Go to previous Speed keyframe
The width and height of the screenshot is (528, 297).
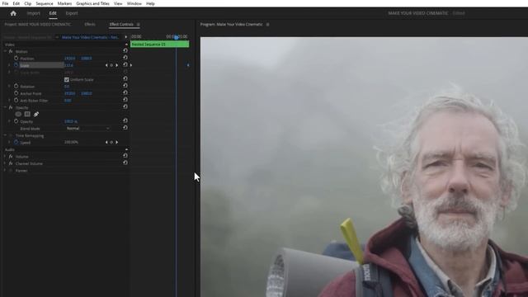point(106,143)
